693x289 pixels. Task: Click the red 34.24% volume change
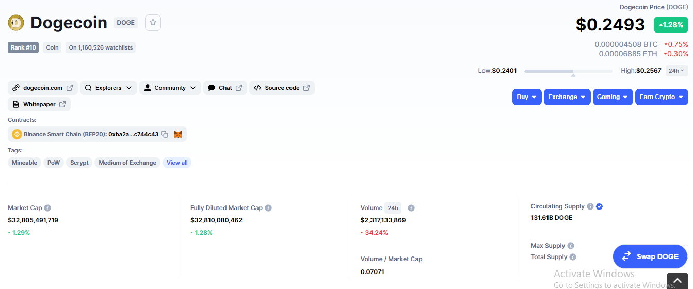click(374, 233)
